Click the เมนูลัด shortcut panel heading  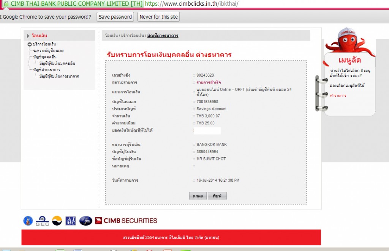coord(349,60)
